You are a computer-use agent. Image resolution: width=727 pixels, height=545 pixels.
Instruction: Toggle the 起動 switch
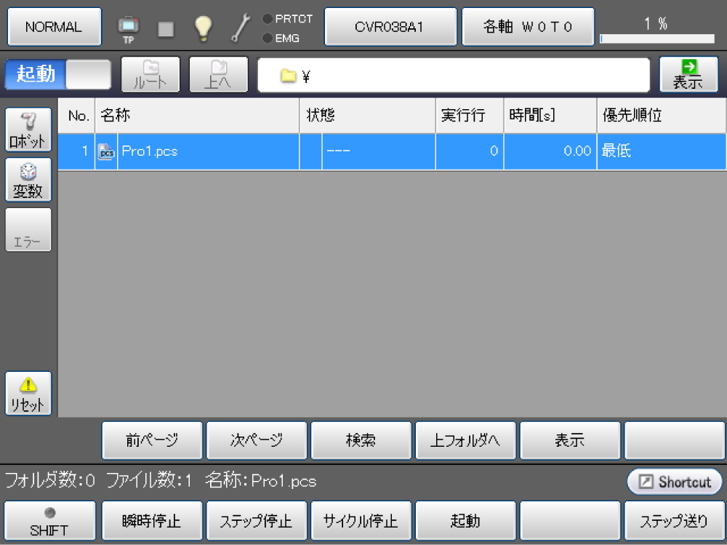pos(58,74)
